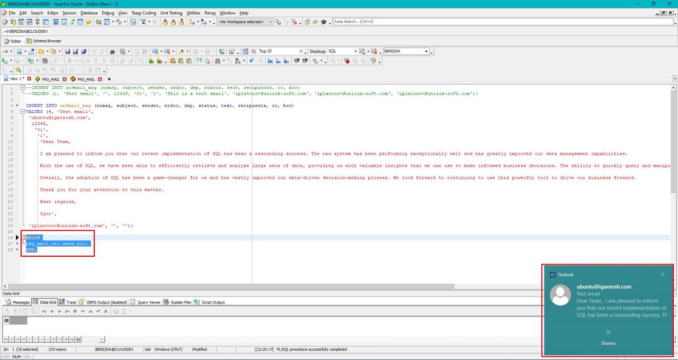Open the Explain Plan output tab
The image size is (678, 360).
pyautogui.click(x=177, y=302)
